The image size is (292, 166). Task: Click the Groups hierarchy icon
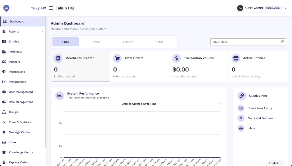tap(4, 112)
